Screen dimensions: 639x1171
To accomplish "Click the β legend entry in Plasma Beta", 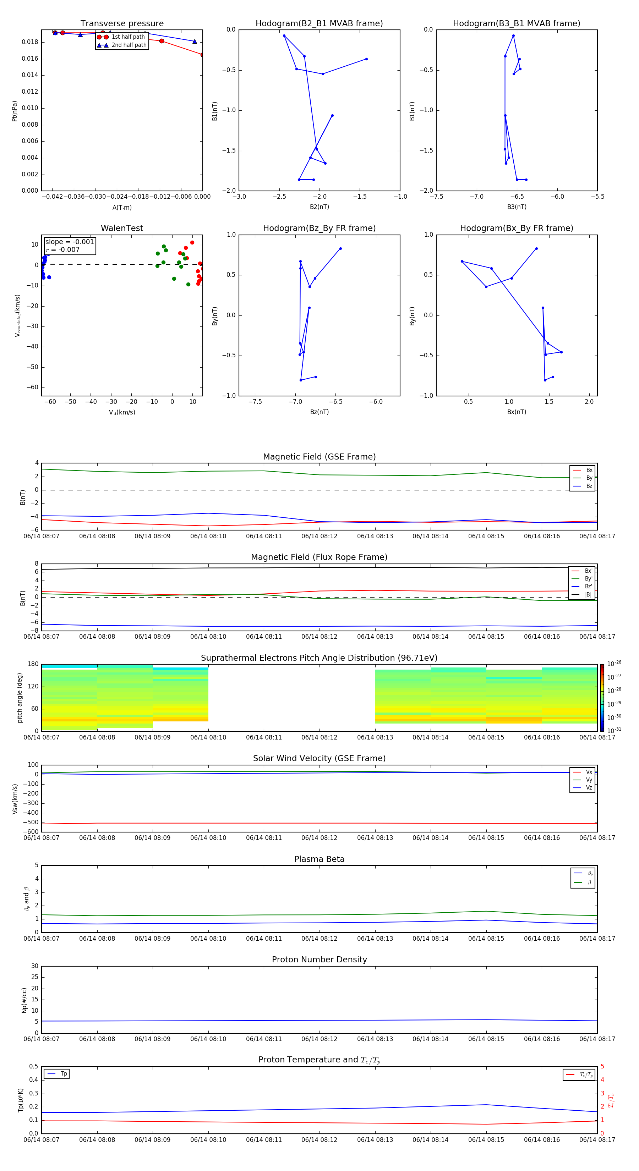I will [583, 883].
